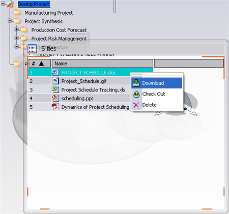Image resolution: width=229 pixels, height=214 pixels.
Task: Choose Download from the context menu
Action: (157, 83)
